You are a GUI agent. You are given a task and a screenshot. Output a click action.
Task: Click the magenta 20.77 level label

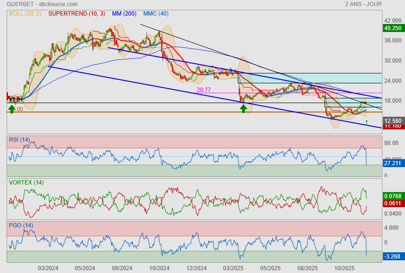pos(203,89)
